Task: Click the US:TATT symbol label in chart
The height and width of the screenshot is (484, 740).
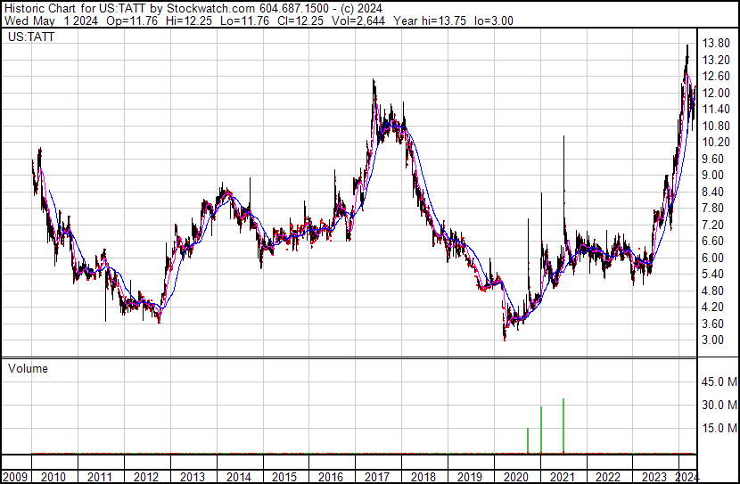Action: click(31, 37)
